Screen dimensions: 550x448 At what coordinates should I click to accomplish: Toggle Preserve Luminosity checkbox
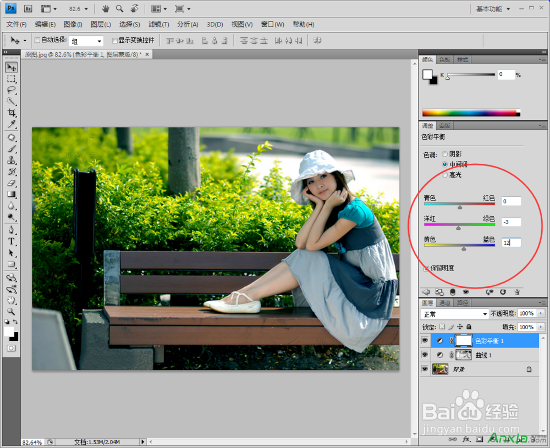[426, 268]
